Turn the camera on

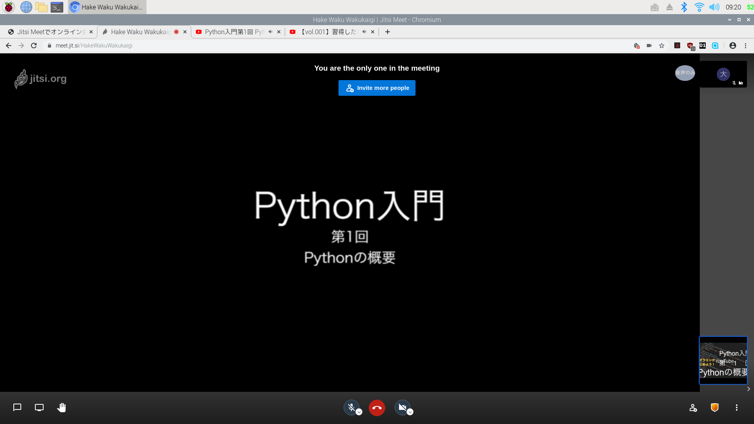coord(402,408)
